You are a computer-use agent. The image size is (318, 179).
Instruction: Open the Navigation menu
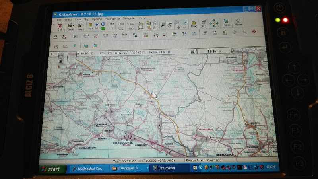[x=129, y=18]
